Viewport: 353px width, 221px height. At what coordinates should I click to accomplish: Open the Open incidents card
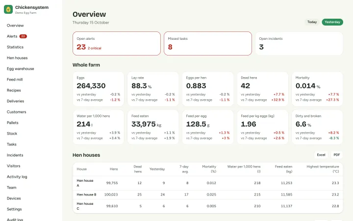(299, 44)
